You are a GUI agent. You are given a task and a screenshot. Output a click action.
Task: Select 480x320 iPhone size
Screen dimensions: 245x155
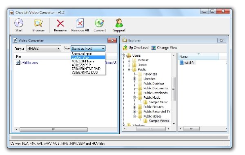(x=88, y=61)
